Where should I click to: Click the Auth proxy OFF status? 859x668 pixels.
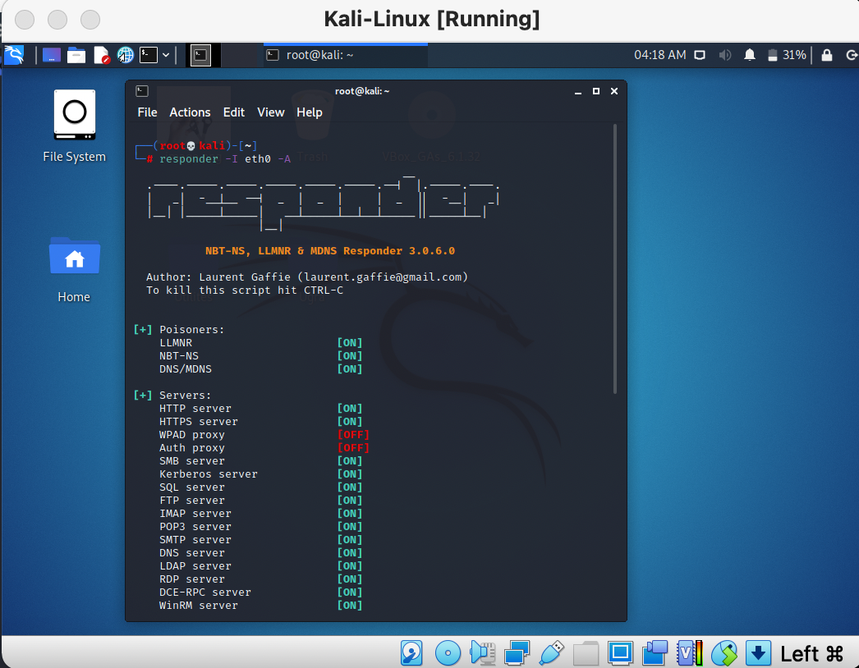tap(353, 448)
